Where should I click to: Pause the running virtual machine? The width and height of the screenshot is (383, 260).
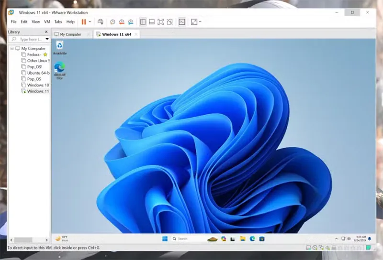coord(83,22)
